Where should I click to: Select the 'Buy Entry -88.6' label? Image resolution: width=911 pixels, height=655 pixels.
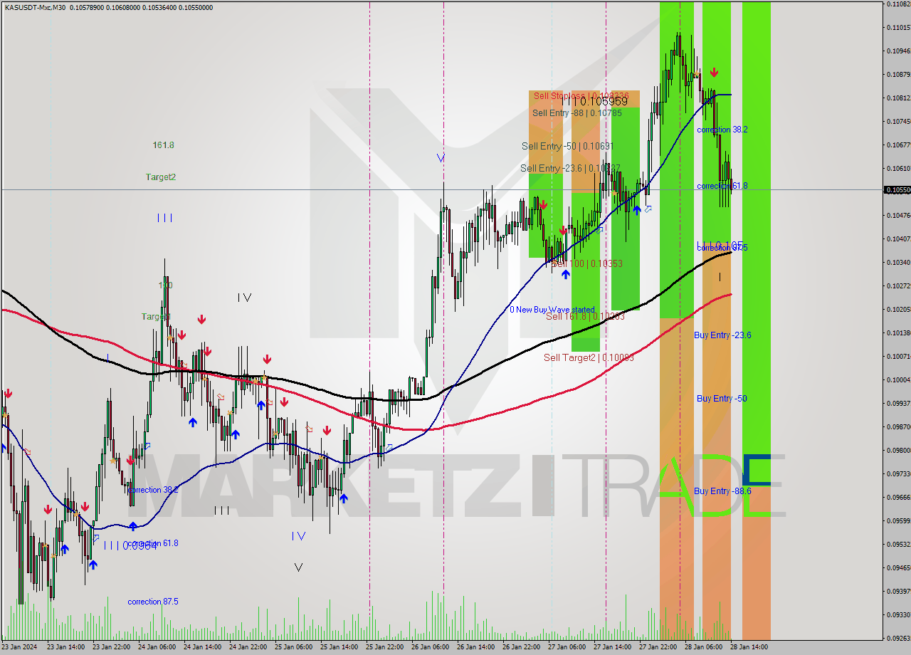coord(722,491)
